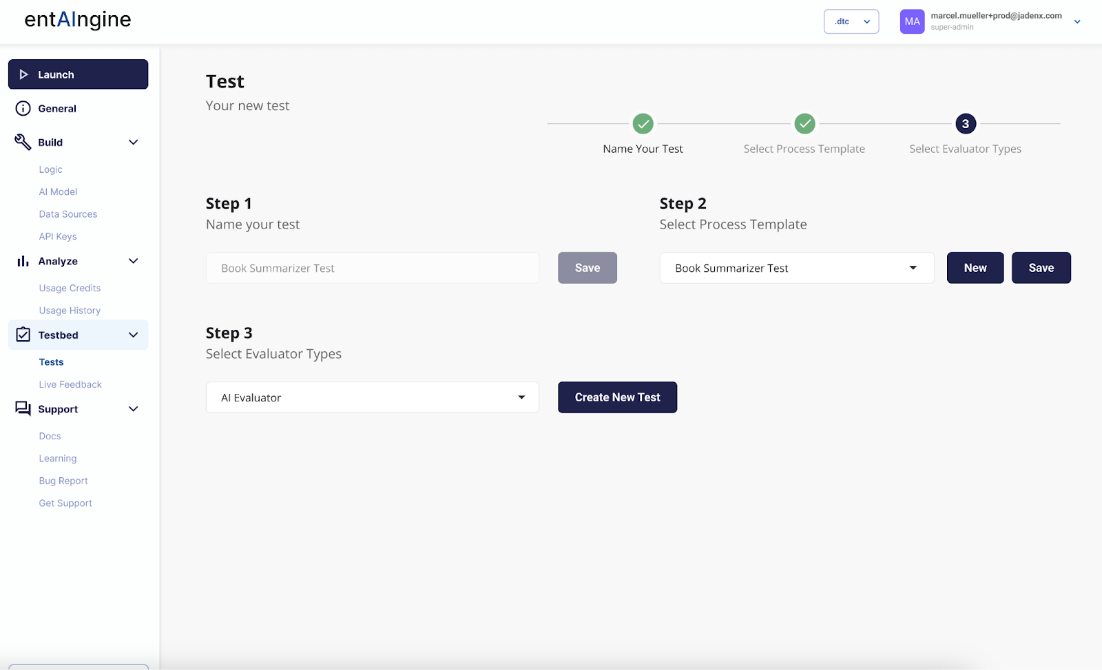Go to Live Feedback in sidebar
Screen dimensions: 1102x670
(x=70, y=384)
